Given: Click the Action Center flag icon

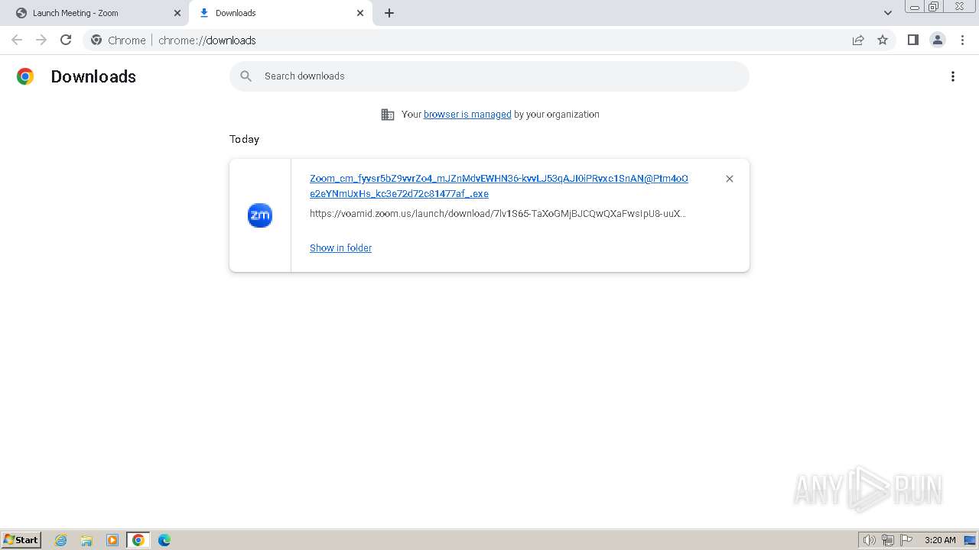Looking at the screenshot, I should (x=906, y=540).
